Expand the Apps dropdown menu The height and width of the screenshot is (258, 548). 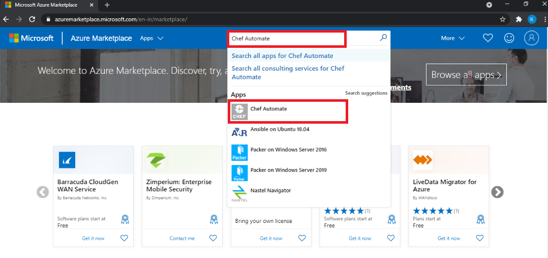[151, 38]
